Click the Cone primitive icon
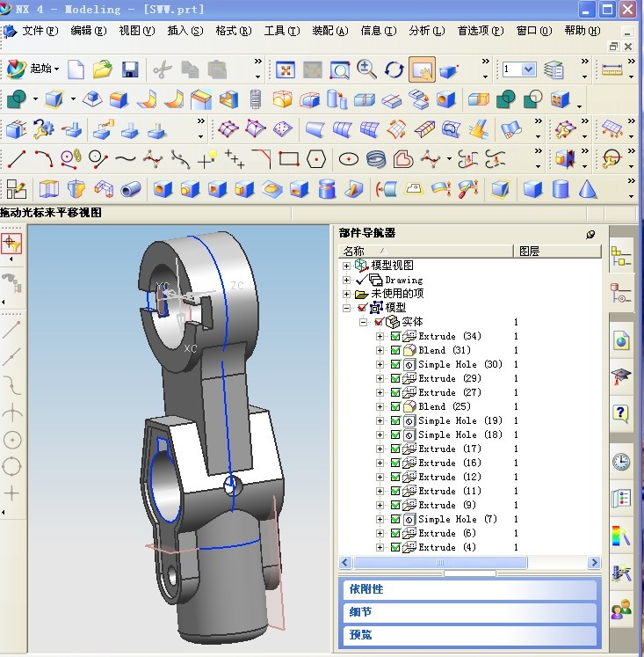This screenshot has height=657, width=644. click(x=588, y=189)
